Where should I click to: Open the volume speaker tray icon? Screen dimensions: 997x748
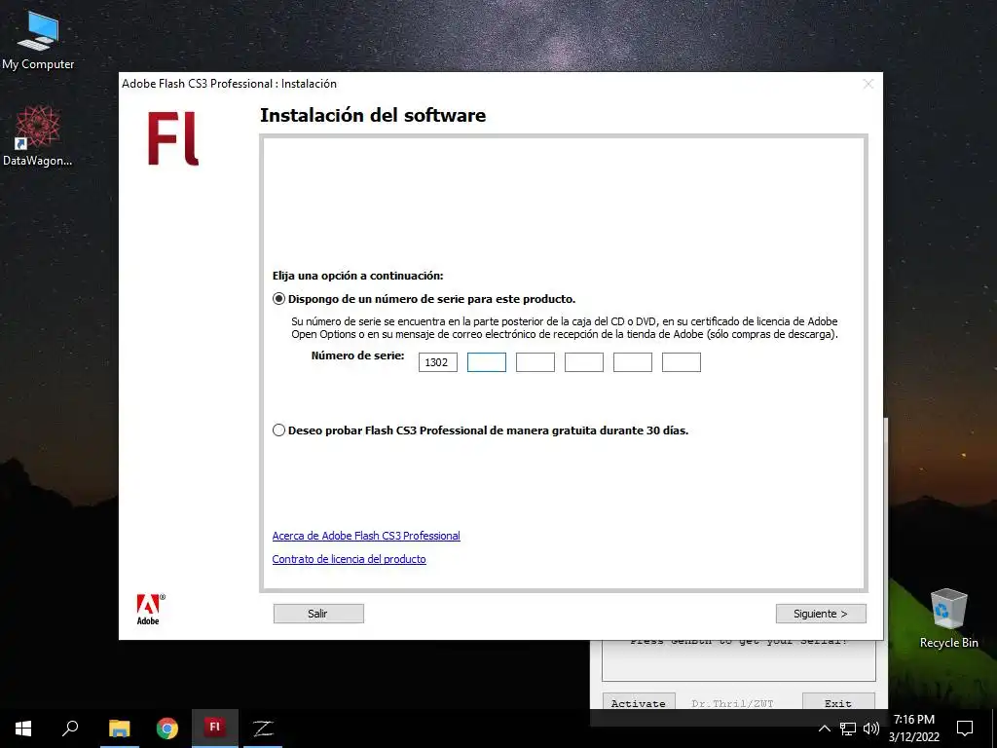tap(871, 729)
